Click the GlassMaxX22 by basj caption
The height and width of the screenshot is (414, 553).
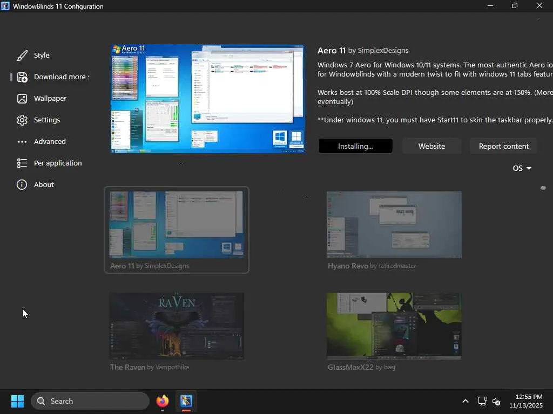361,367
